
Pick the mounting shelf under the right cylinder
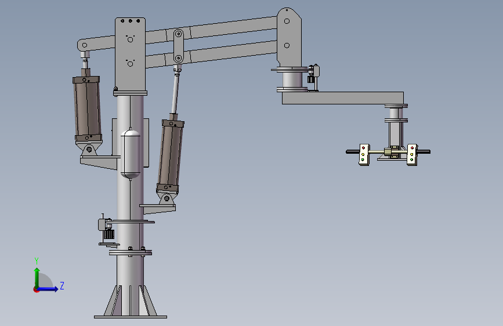point(158,209)
